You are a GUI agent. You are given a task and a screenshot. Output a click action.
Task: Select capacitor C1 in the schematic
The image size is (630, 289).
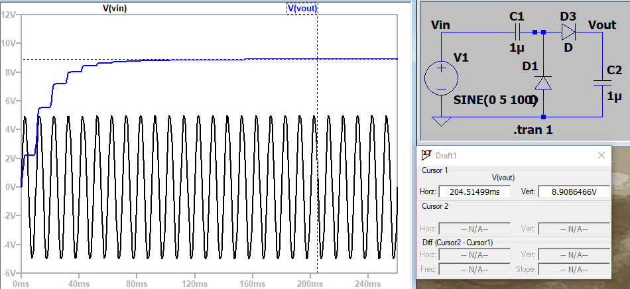point(517,32)
